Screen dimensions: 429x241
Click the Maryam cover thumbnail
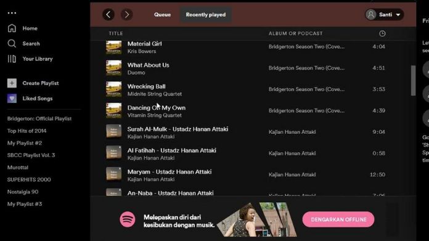click(x=114, y=174)
